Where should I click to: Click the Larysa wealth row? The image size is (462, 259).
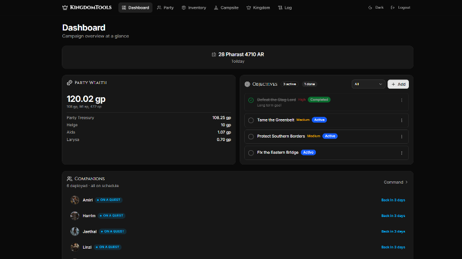tap(149, 139)
